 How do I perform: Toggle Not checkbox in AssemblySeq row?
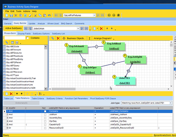click(x=45, y=118)
